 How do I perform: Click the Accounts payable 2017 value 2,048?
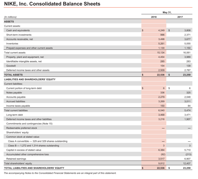coord(187,97)
